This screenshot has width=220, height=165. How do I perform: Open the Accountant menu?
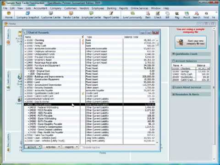[40, 8]
